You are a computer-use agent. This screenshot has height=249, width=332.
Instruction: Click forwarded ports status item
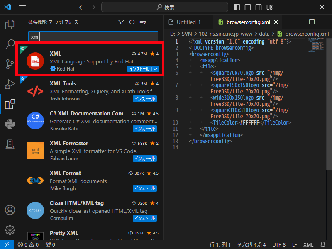pos(50,244)
